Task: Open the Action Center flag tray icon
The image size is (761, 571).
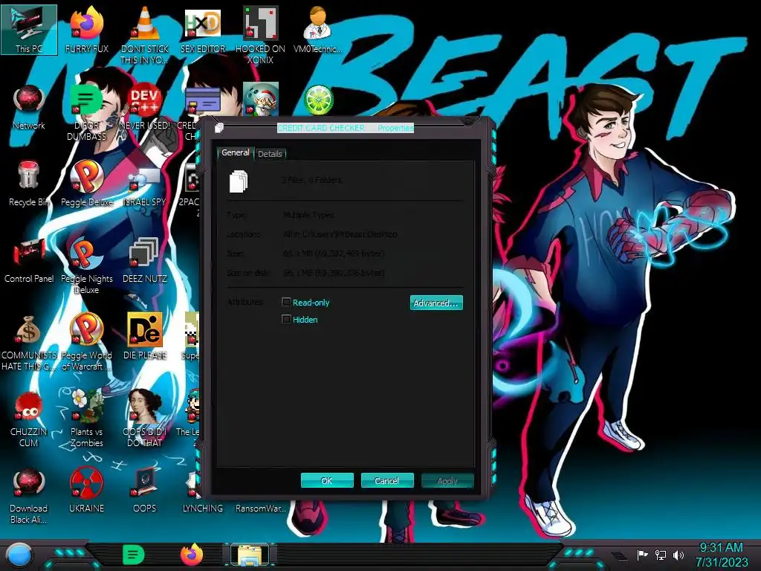Action: point(642,555)
